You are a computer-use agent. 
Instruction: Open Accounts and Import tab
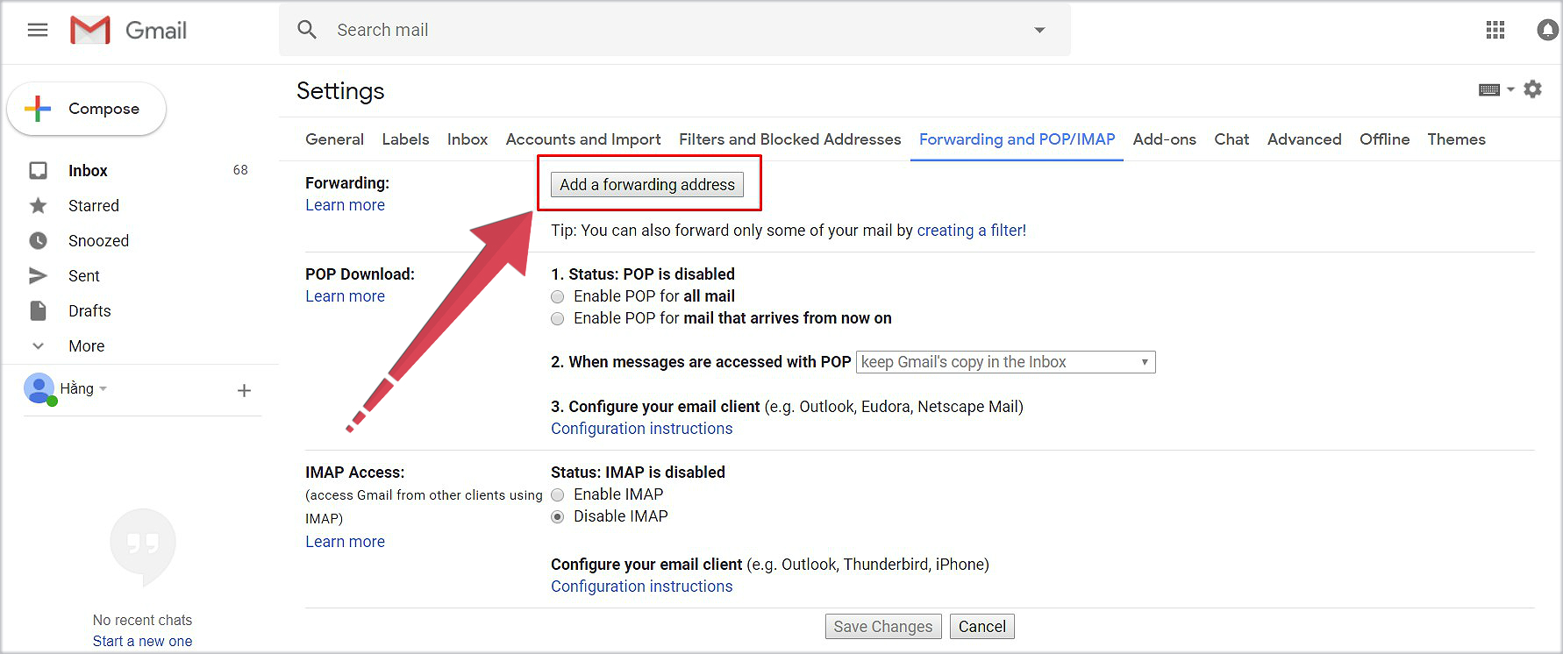pyautogui.click(x=583, y=139)
